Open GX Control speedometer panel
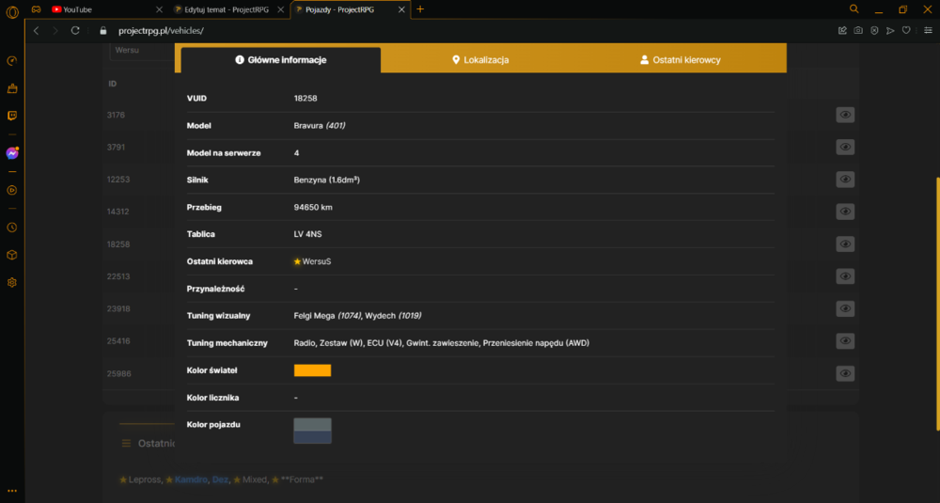Image resolution: width=940 pixels, height=503 pixels. point(12,61)
